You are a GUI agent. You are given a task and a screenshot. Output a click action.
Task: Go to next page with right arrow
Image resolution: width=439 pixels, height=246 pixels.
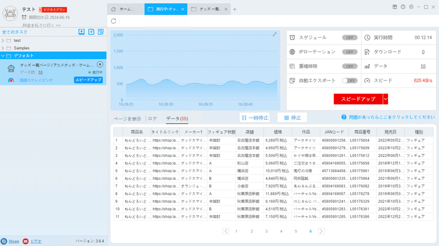tap(321, 231)
